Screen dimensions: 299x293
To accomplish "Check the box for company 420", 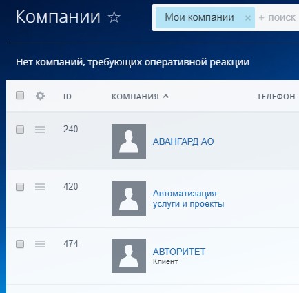I will (x=20, y=187).
